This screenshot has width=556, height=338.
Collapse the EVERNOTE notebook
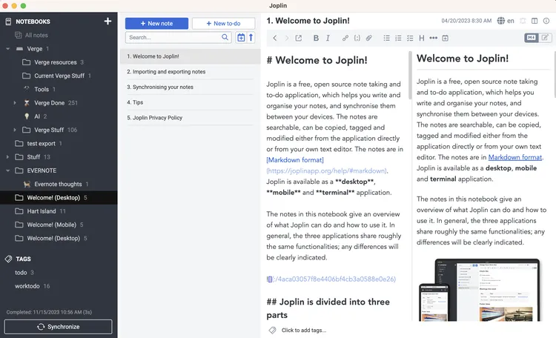point(7,170)
